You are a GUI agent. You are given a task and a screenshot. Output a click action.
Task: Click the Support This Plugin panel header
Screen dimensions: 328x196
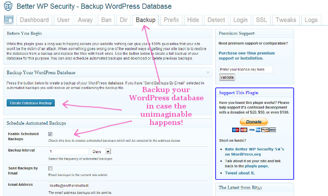pos(255,93)
